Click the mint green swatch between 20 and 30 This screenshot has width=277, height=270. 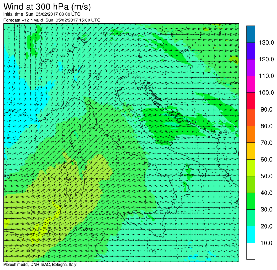tap(251, 218)
